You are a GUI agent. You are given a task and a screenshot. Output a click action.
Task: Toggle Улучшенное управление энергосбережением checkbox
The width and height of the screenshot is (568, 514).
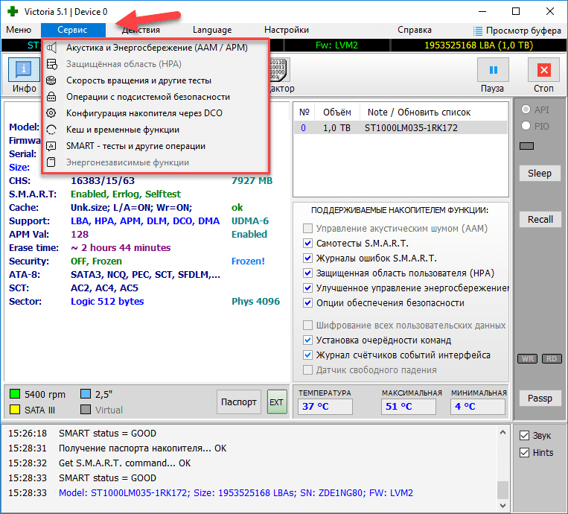click(x=307, y=288)
